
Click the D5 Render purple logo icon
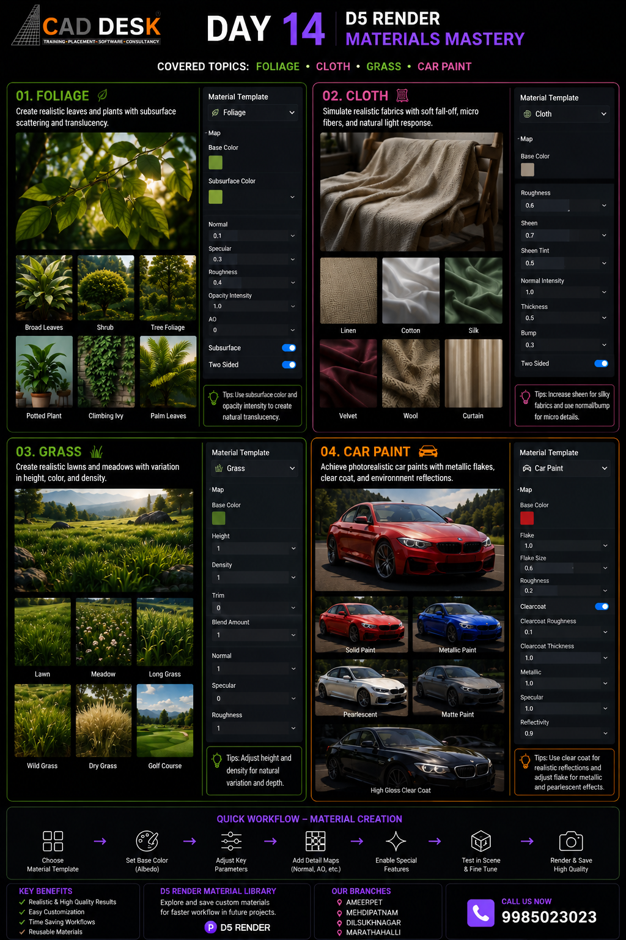click(211, 927)
